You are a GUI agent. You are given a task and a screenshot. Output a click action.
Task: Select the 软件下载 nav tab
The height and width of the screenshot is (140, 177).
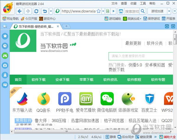[x=39, y=80]
